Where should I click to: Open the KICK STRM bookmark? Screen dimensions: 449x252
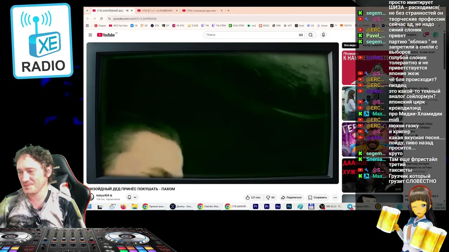pyautogui.click(x=236, y=26)
